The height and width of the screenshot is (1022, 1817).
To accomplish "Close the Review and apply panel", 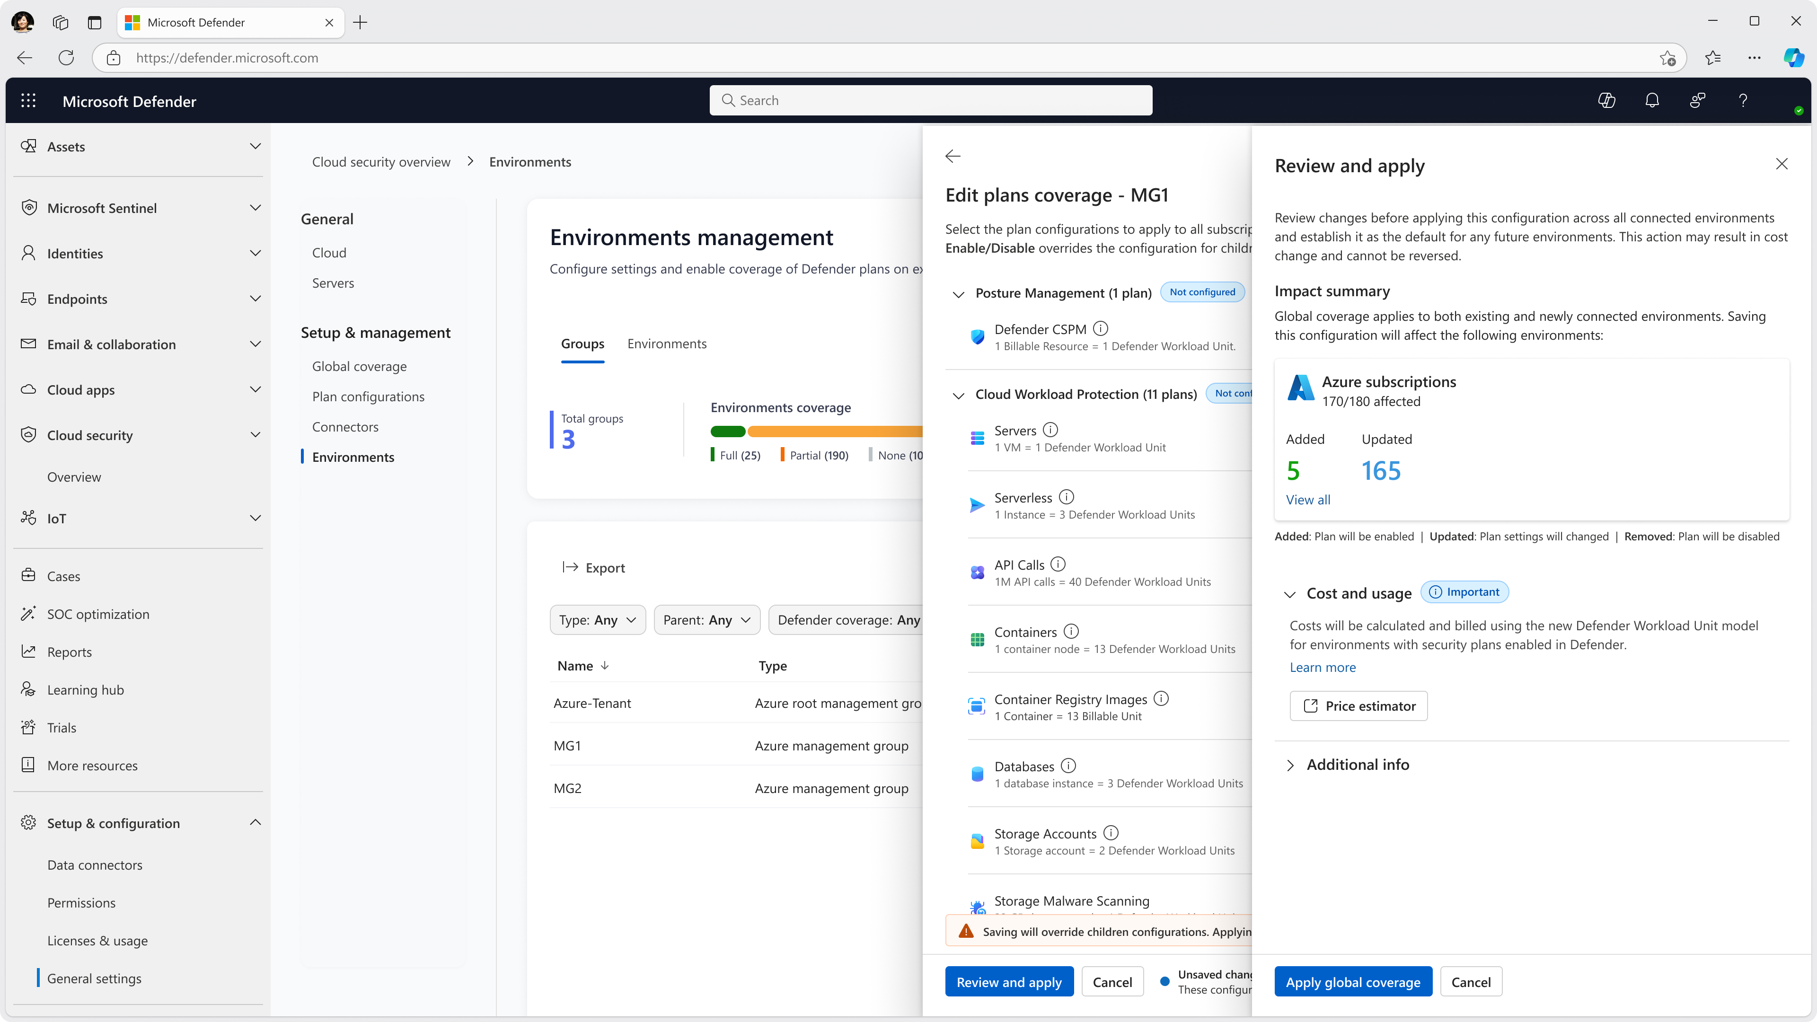I will [1782, 164].
